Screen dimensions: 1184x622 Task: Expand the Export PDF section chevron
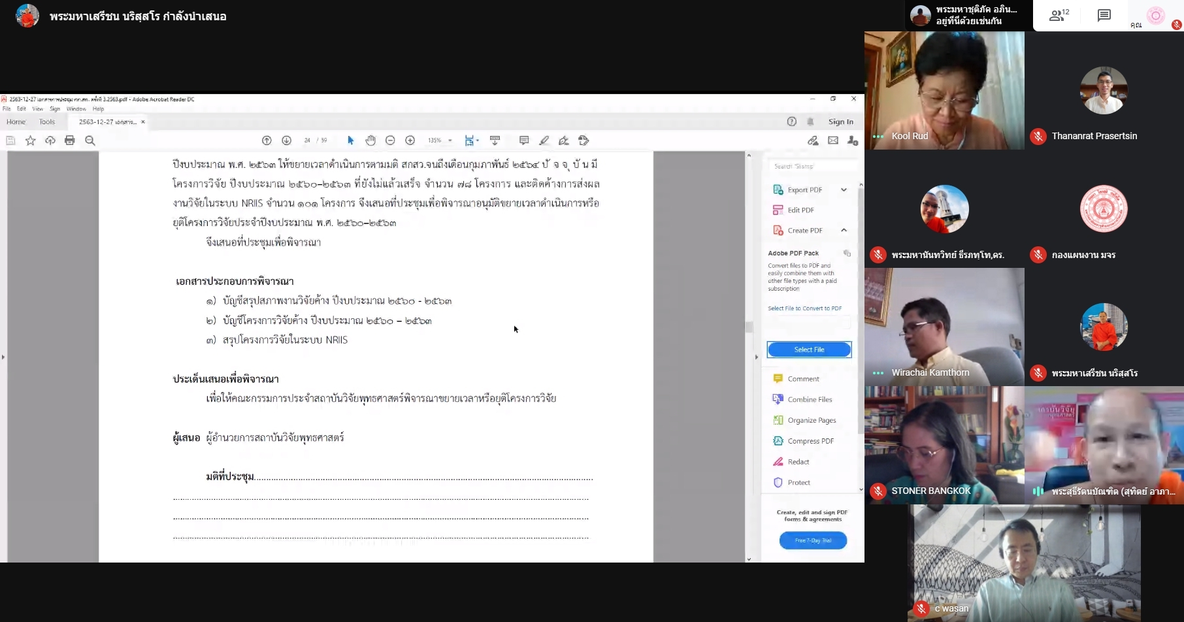(x=844, y=190)
